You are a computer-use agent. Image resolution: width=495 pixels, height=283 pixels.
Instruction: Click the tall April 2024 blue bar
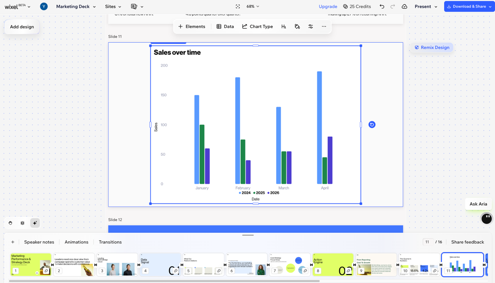[319, 127]
